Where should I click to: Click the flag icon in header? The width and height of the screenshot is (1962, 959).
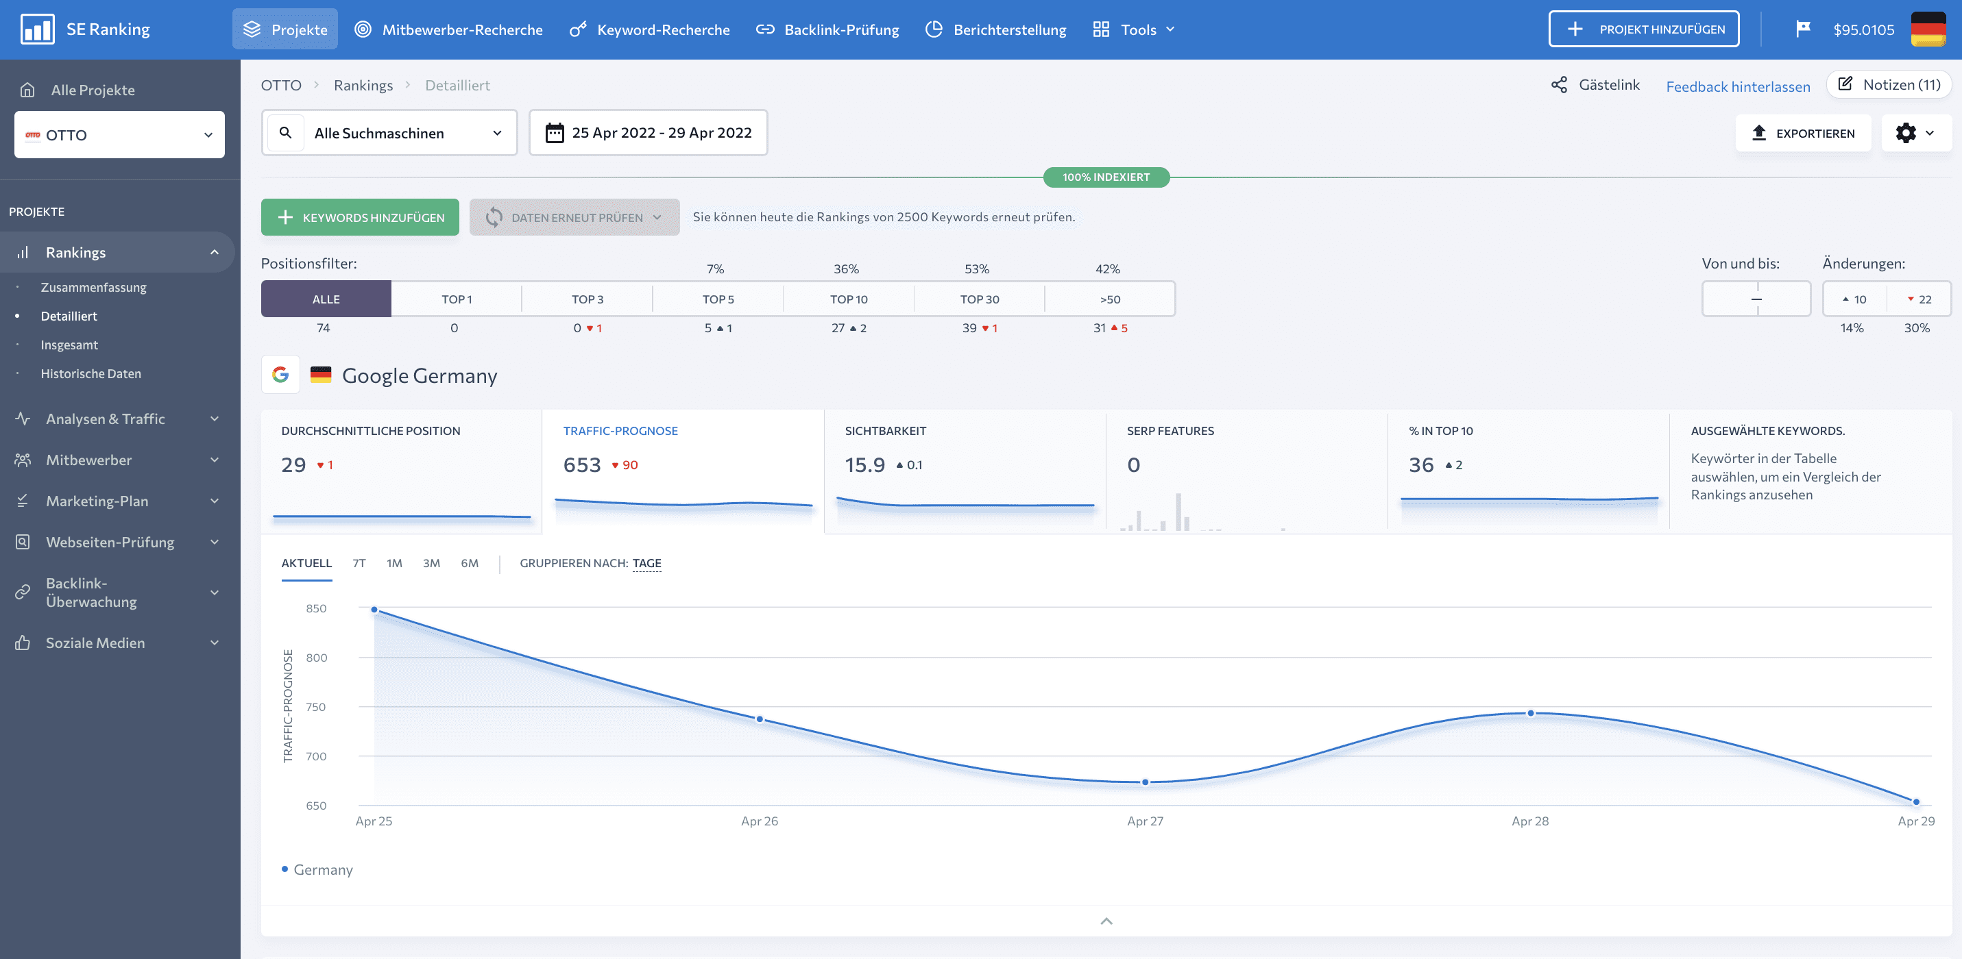(x=1802, y=29)
